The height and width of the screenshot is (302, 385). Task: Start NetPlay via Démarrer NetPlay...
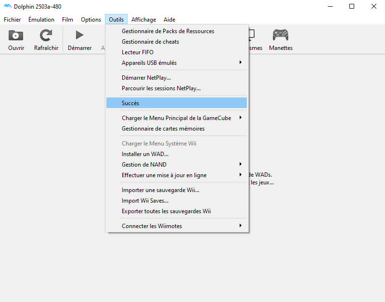147,77
